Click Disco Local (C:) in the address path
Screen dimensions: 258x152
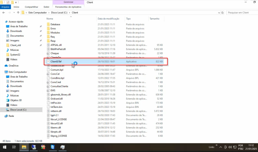[59, 13]
